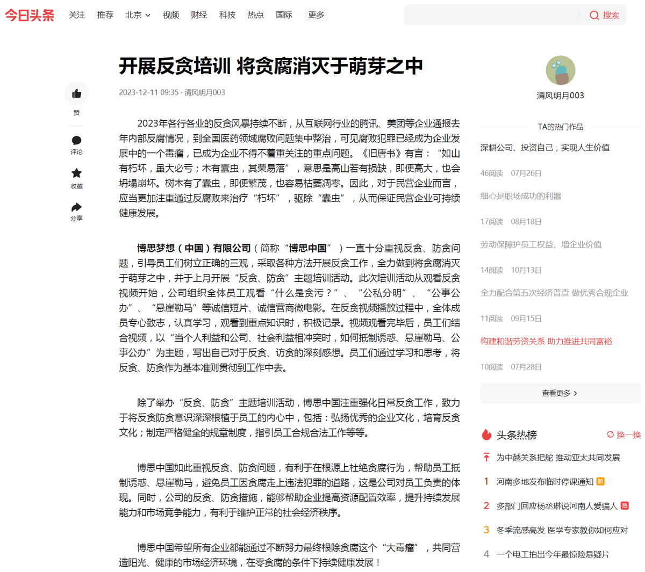Click the 换一换 refresh icon
Screen dimensions: 645x572
[610, 435]
